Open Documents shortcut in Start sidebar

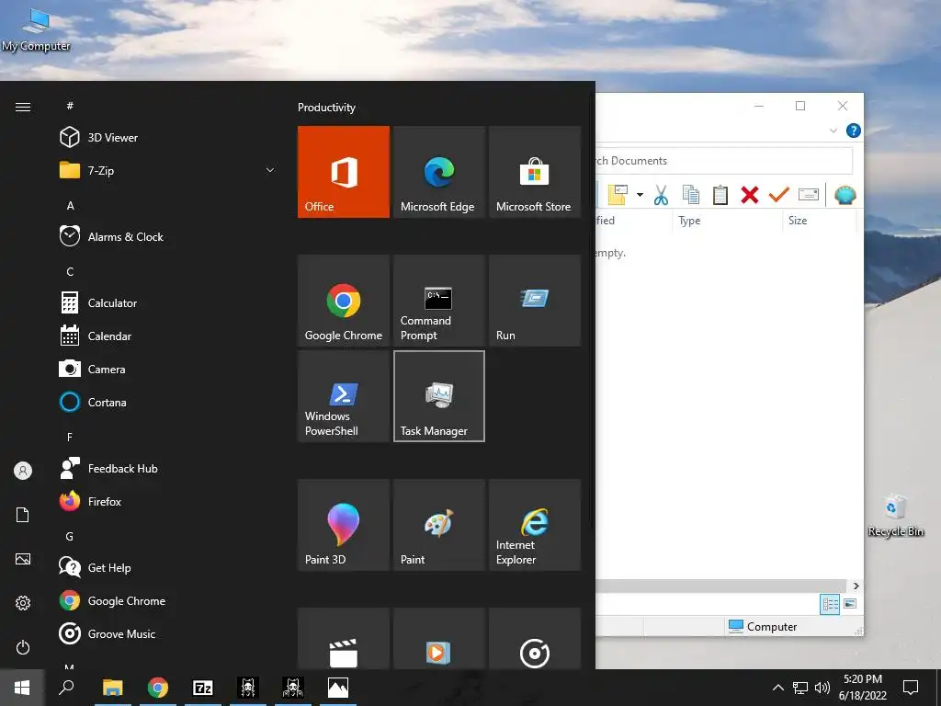pos(23,515)
